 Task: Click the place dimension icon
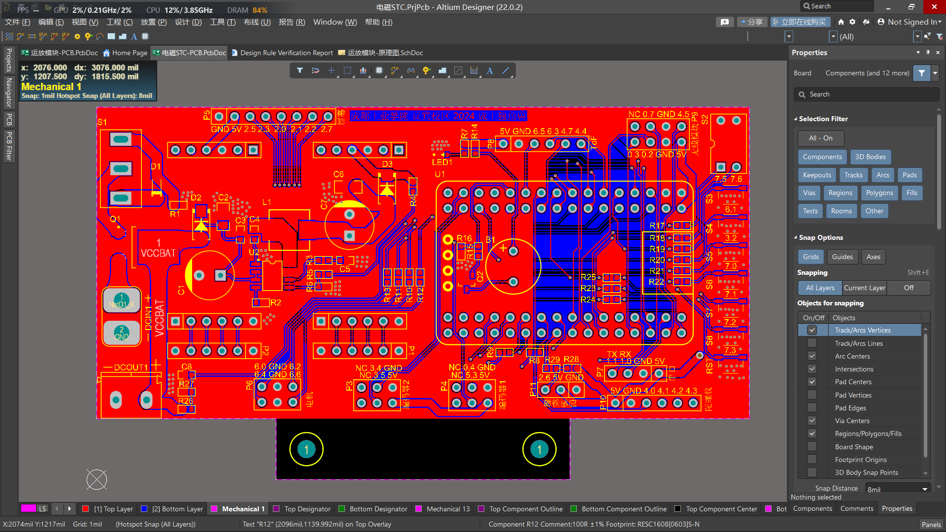[474, 70]
